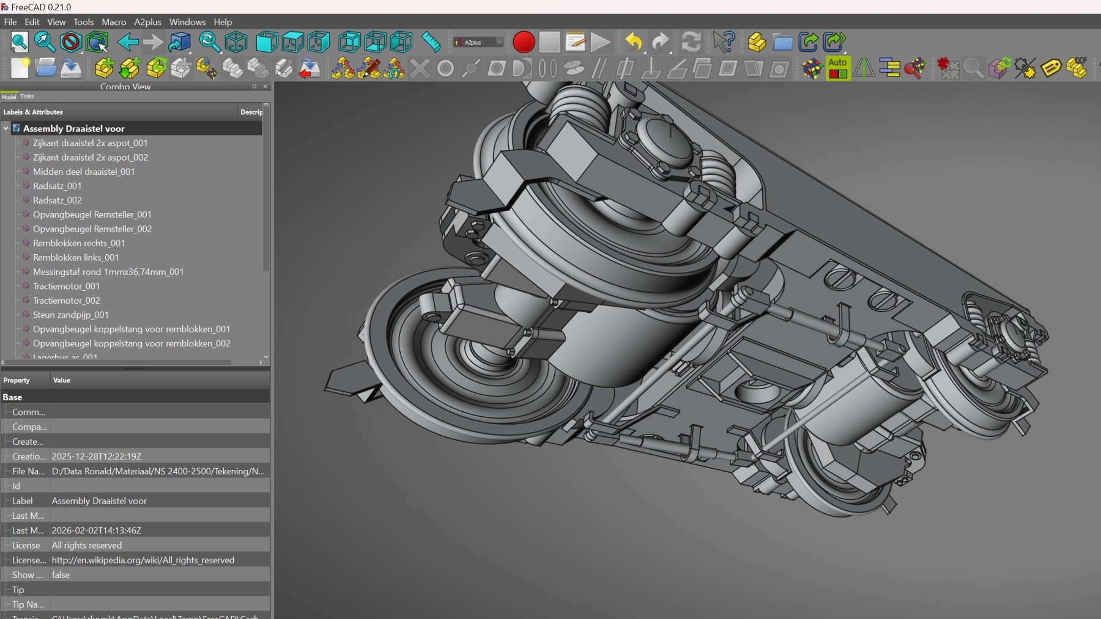The width and height of the screenshot is (1101, 619).
Task: Click the open document folder icon
Action: [x=45, y=68]
